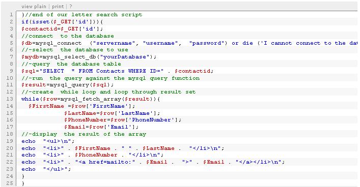Screen dimensions: 360x187
Task: Click comment '//connect to the database'
Action: pos(68,36)
